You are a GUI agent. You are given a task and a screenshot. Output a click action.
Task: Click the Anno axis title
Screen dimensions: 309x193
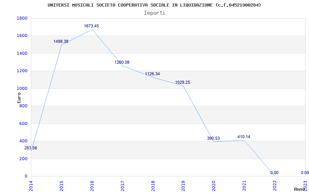click(299, 189)
